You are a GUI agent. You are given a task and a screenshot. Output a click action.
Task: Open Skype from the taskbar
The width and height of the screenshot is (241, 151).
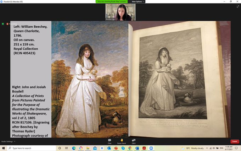(123, 148)
